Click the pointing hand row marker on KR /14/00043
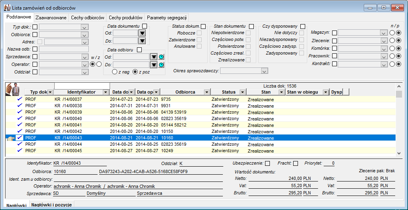Screen dimensions: 408x210 pos(10,138)
